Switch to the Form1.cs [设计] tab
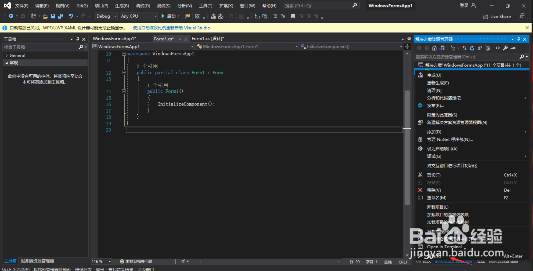This screenshot has width=533, height=271. (x=208, y=39)
